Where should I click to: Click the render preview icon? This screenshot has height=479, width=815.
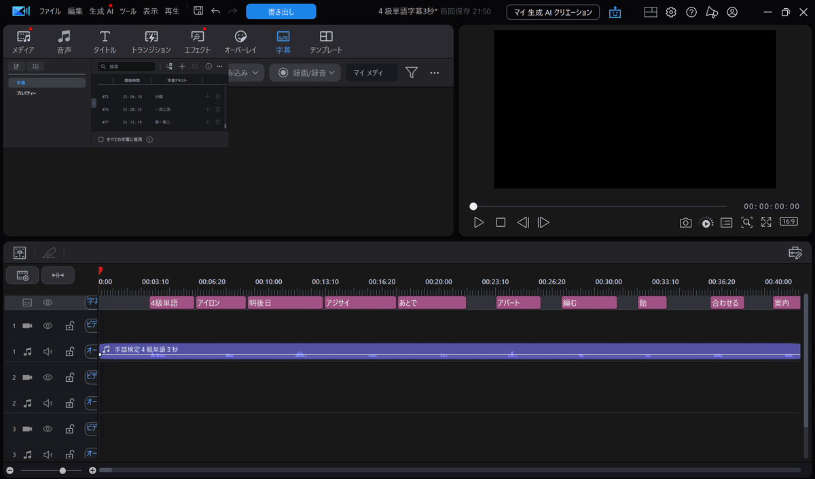point(706,222)
